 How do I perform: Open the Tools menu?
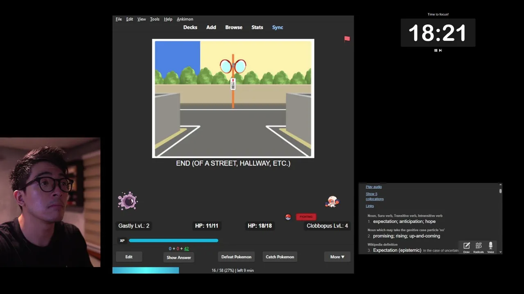(155, 19)
